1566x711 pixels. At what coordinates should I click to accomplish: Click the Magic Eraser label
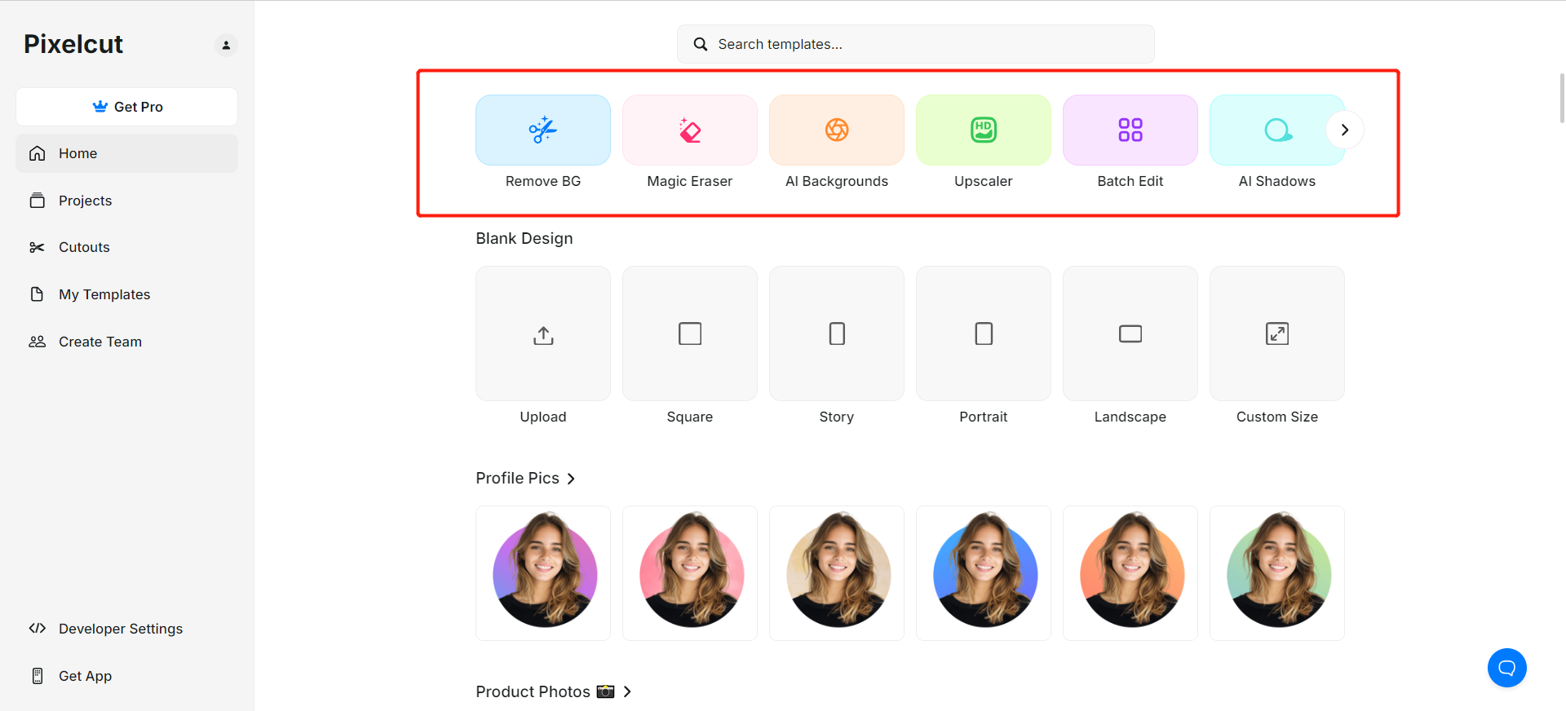(690, 181)
